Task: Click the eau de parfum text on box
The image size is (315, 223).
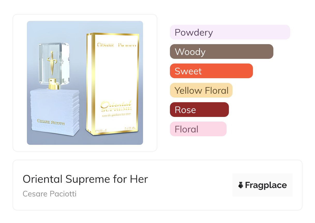Action: point(116,114)
